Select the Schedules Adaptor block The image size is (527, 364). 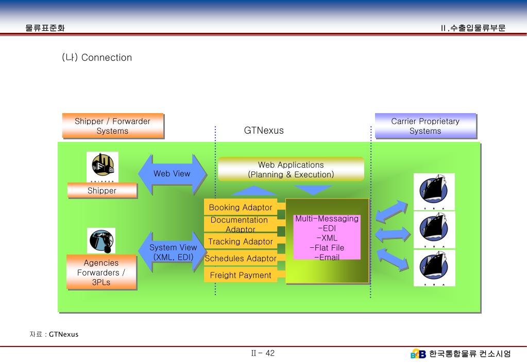coord(241,258)
